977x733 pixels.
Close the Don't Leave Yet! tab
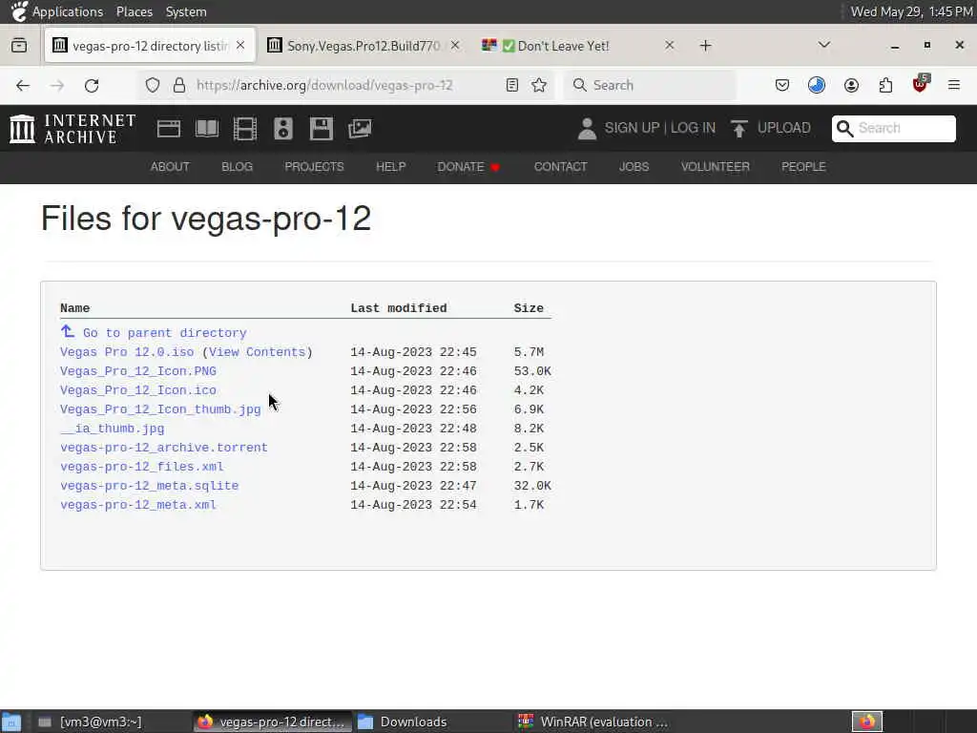(669, 45)
